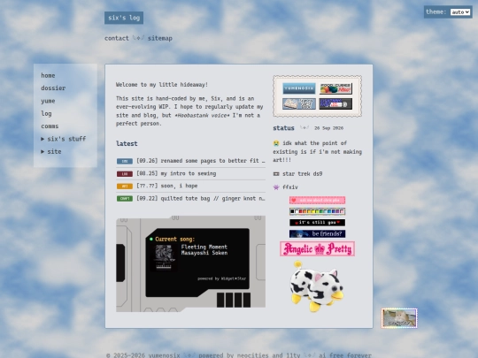Open the "renamed some pages" latest entry
This screenshot has width=478, height=358.
coord(201,161)
